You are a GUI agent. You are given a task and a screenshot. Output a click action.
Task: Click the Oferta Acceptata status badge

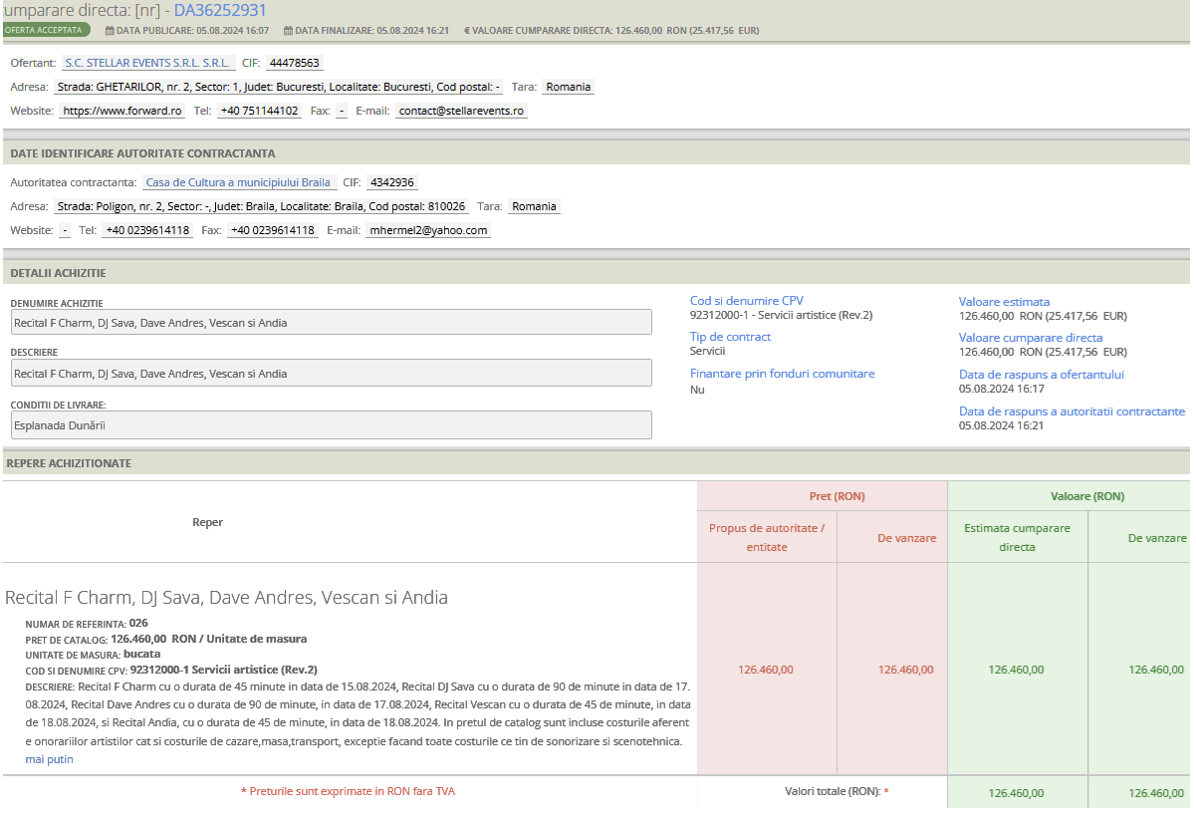click(45, 30)
